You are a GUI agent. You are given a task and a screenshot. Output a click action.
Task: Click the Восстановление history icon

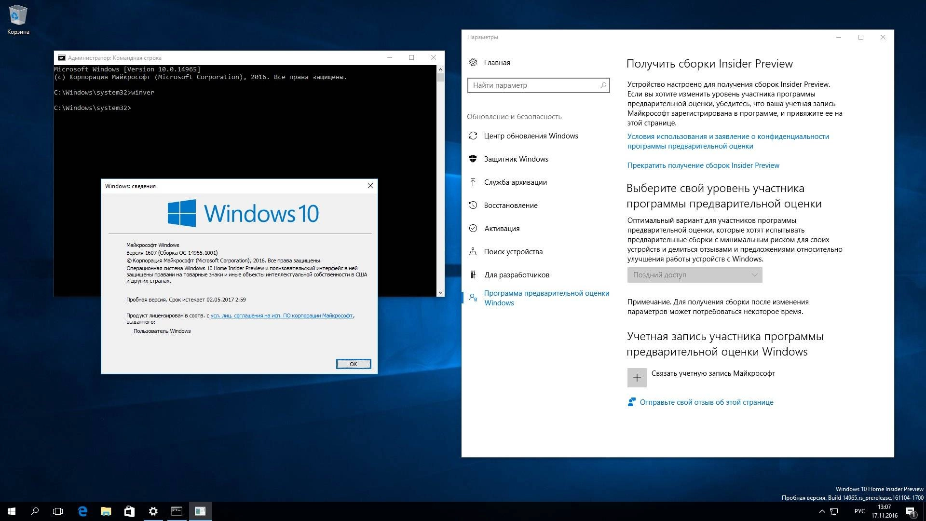(x=473, y=206)
